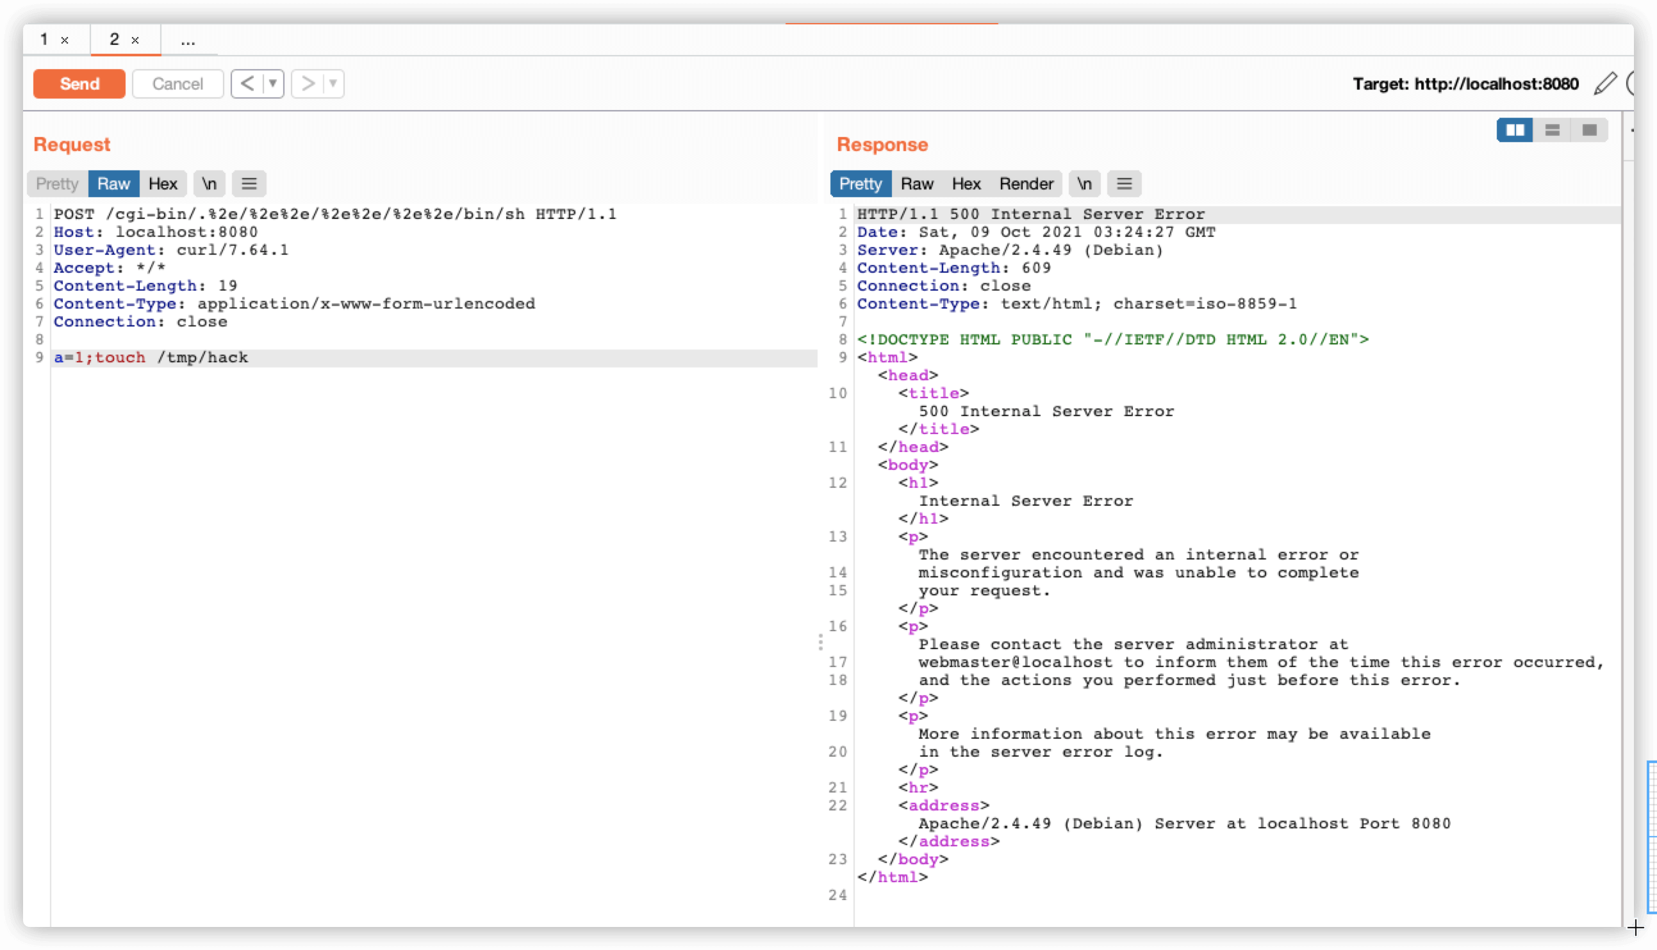Switch Request view to Hex

click(x=163, y=184)
